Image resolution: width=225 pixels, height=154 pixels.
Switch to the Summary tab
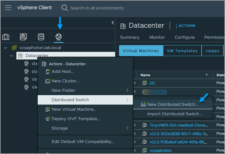tap(130, 37)
